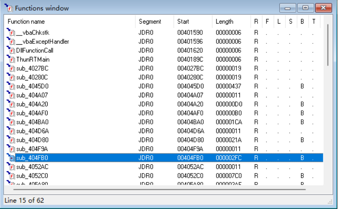The width and height of the screenshot is (338, 209).
Task: Close the Functions window
Action: tap(323, 8)
